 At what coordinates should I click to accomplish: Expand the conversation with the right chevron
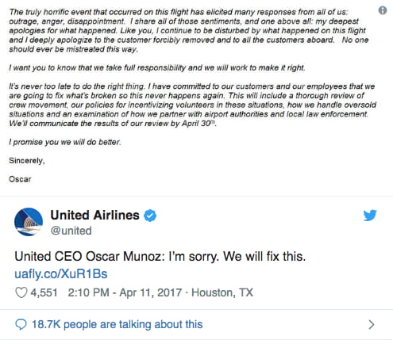tap(372, 324)
